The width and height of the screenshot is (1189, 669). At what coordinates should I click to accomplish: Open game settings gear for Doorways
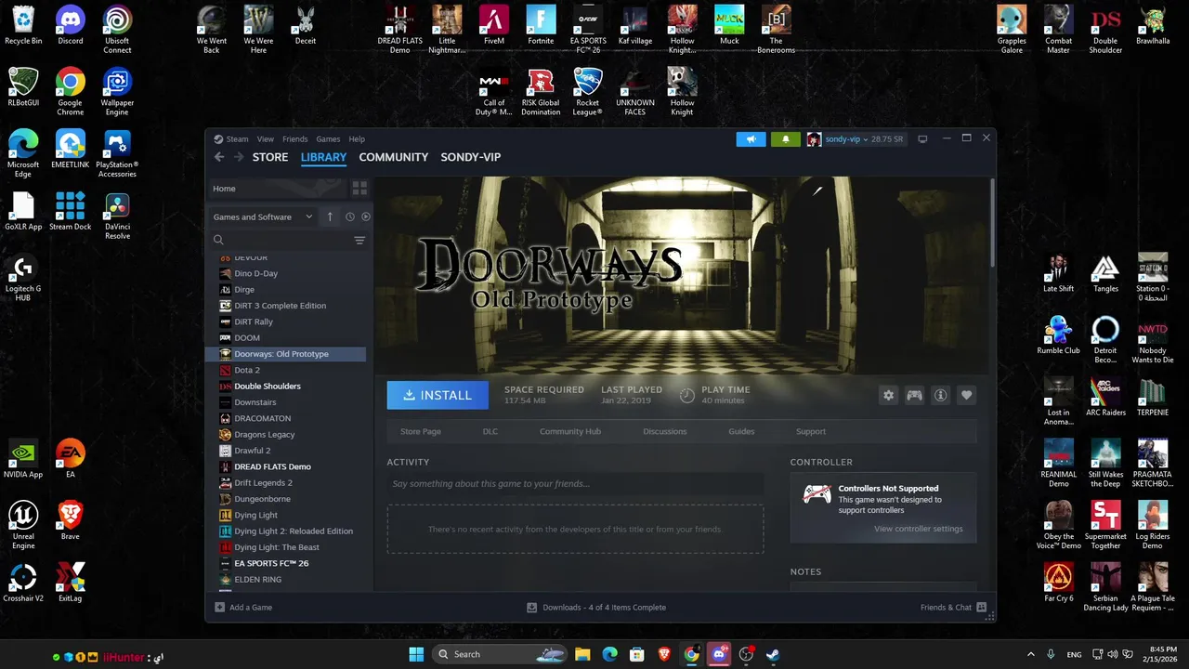[x=889, y=395]
